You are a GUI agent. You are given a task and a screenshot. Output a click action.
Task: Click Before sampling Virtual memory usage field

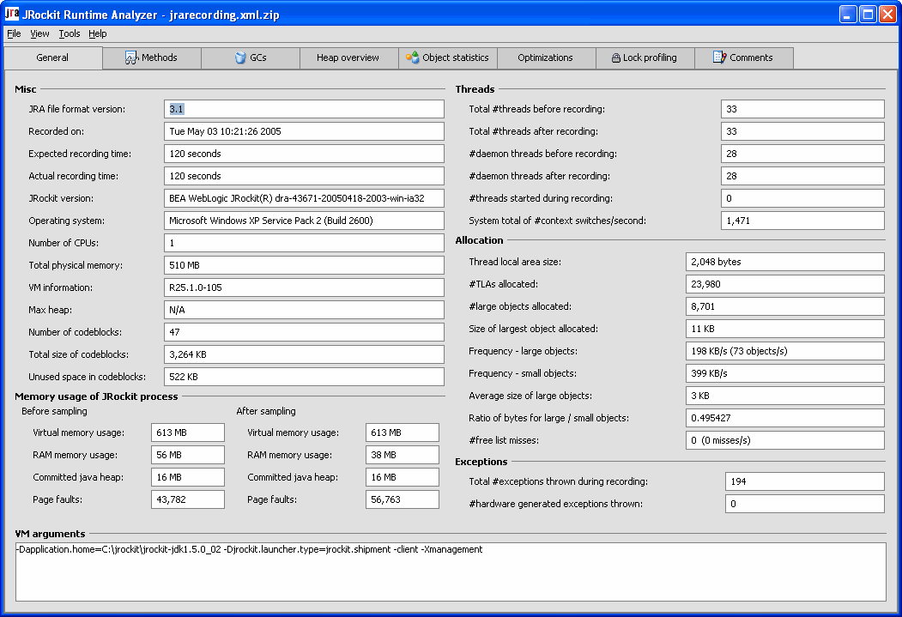[188, 433]
